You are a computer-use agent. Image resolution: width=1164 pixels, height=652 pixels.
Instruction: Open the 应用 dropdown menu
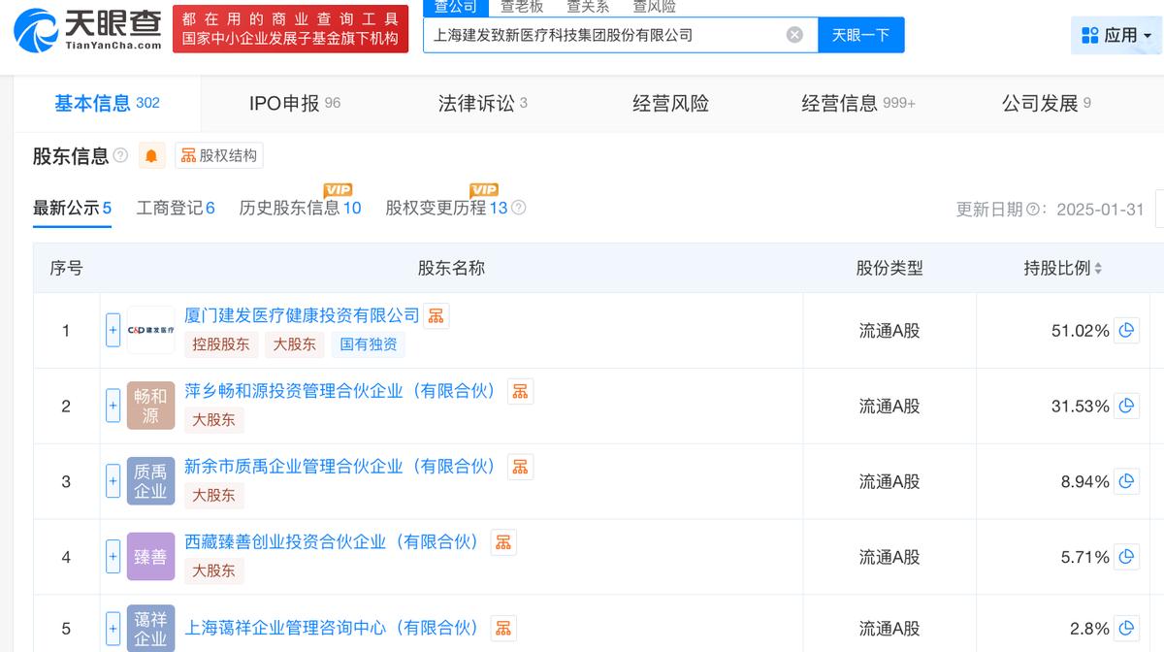point(1117,35)
